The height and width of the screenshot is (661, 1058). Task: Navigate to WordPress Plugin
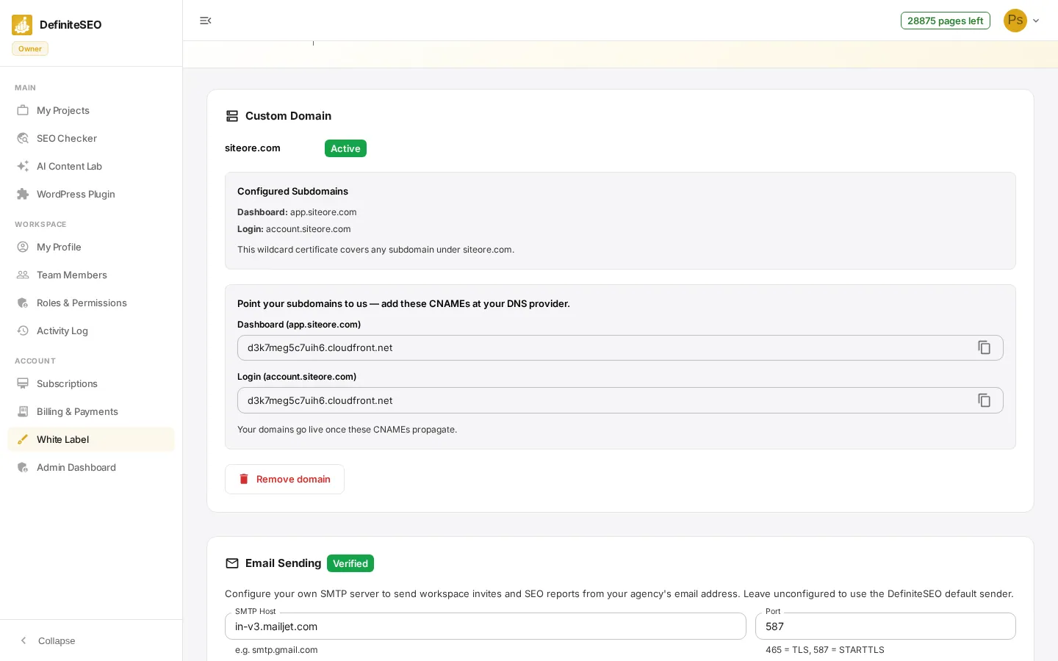coord(91,194)
